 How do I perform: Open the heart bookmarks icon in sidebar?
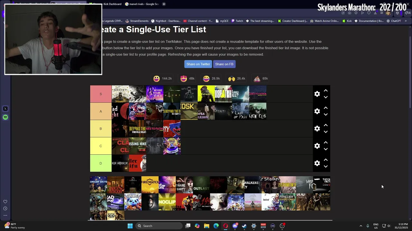pos(5,201)
